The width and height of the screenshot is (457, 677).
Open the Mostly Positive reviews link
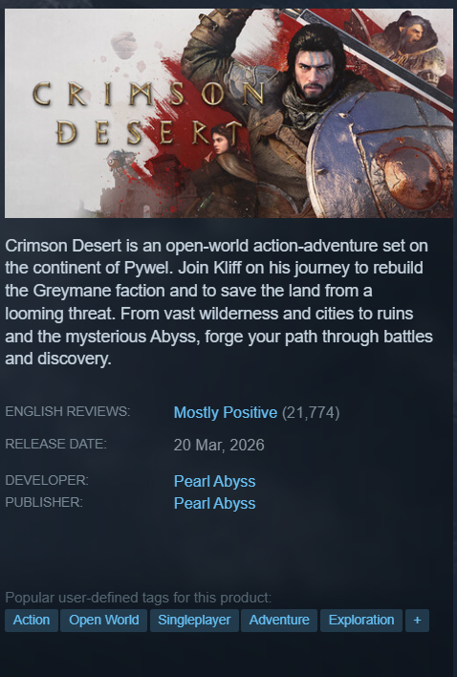[x=226, y=413]
